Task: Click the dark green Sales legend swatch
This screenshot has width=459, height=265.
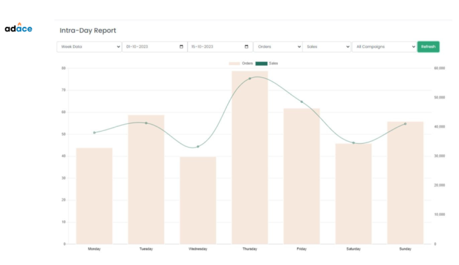Action: tap(262, 63)
